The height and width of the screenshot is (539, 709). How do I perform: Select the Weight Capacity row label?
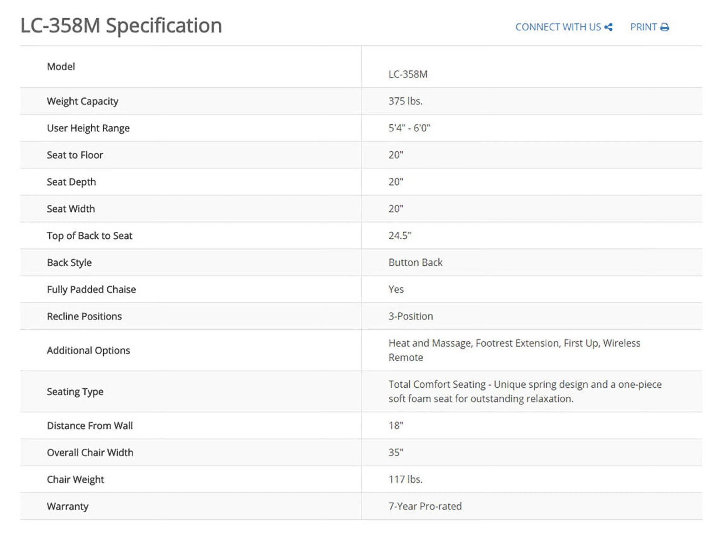pyautogui.click(x=83, y=101)
